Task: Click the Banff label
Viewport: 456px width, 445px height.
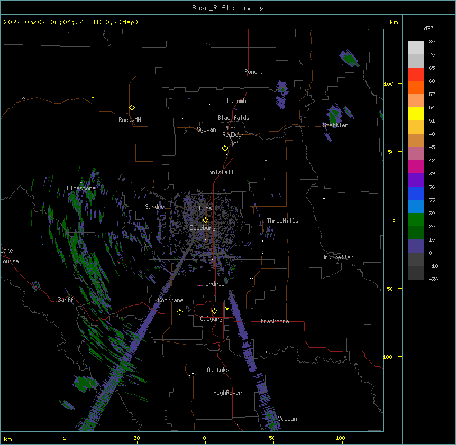Action: click(66, 300)
